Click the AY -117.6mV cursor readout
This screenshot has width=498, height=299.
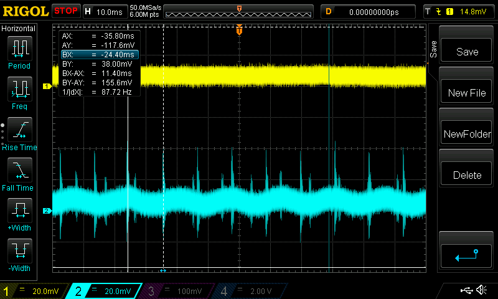[x=98, y=45]
